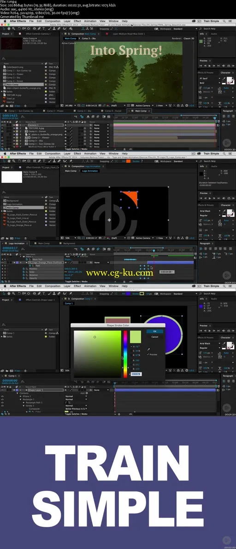The height and width of the screenshot is (549, 236).
Task: Select the Selection arrow tool in the bottom frame toolbar
Action: point(4,293)
